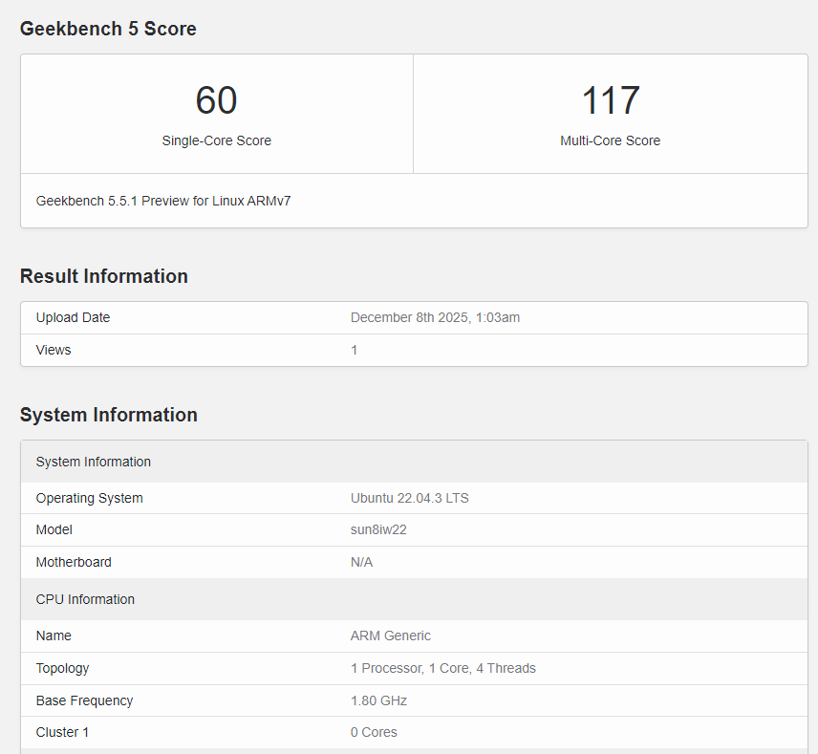Click the large System Information section heading
The width and height of the screenshot is (818, 754).
point(109,415)
